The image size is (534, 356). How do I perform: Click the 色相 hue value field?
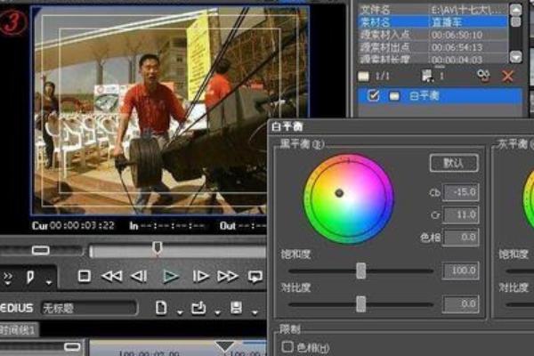point(460,237)
